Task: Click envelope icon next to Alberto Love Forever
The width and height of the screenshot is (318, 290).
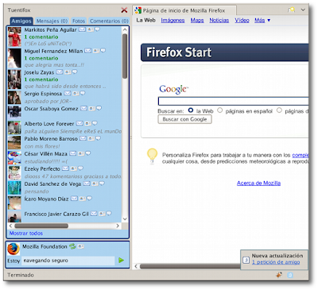Action: point(79,123)
